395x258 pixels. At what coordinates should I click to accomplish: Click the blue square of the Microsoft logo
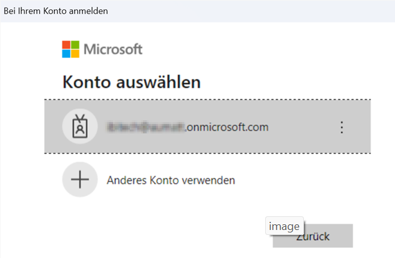[x=66, y=54]
